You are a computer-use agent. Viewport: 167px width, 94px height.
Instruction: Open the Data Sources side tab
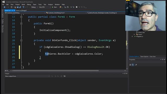pos(3,29)
